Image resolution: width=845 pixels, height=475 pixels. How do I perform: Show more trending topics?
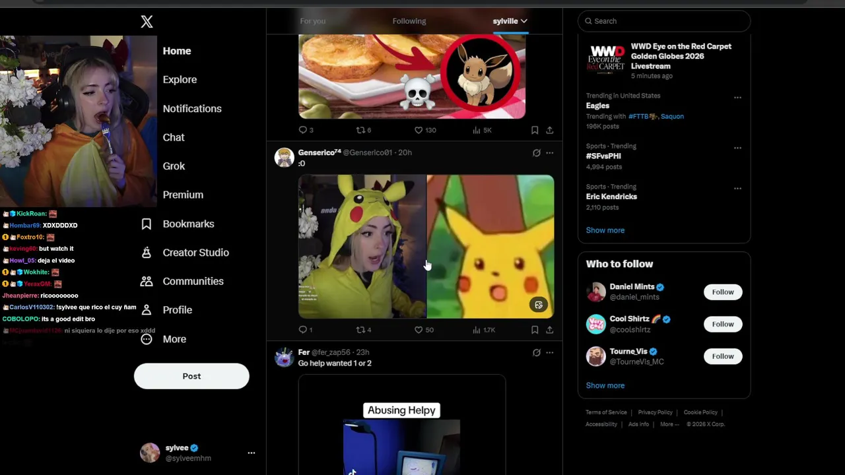click(x=605, y=230)
